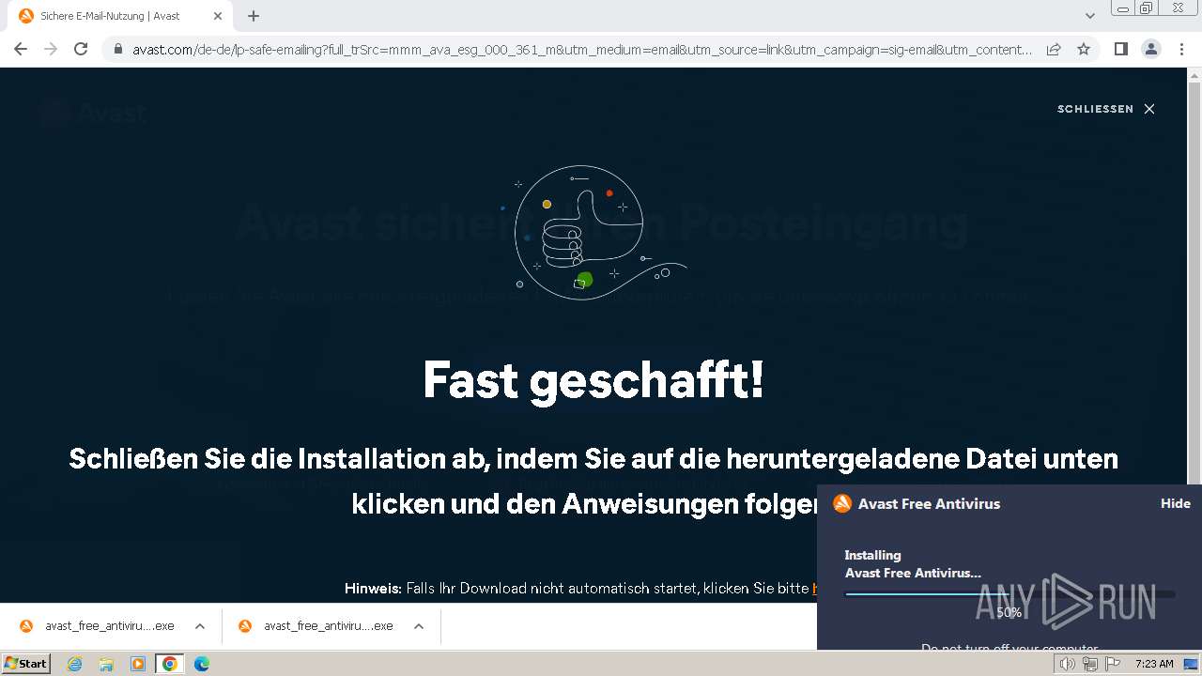The height and width of the screenshot is (676, 1202).
Task: Click the padlock site info icon
Action: pos(117,49)
